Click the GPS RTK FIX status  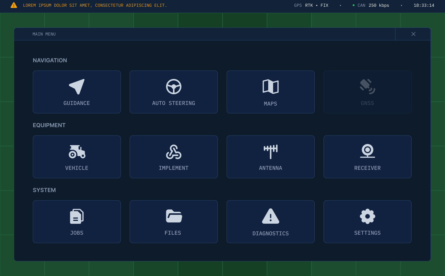pos(311,5)
